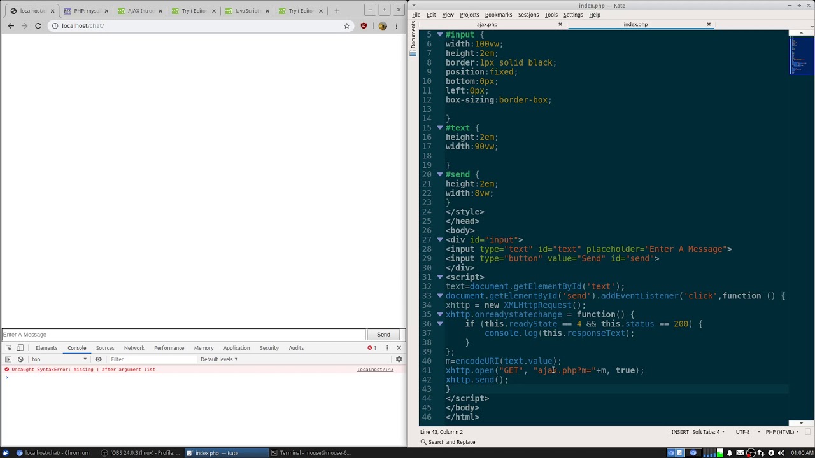Switch to the ajax.php tab in Kate
This screenshot has height=458, width=815.
click(487, 25)
